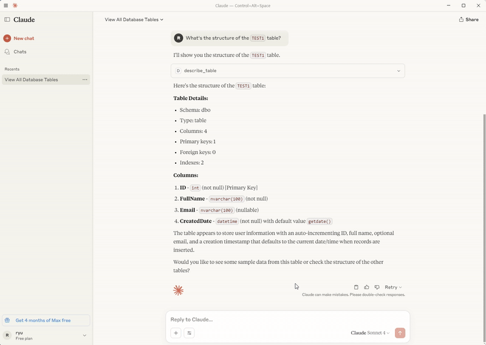Open options for View All Database Tables chat
Viewport: 486px width, 345px height.
(84, 79)
